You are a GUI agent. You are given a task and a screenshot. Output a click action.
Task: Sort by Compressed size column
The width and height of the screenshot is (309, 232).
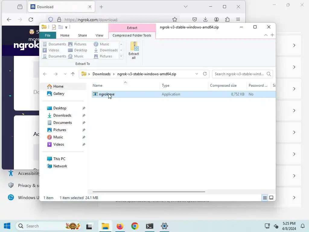(x=227, y=85)
